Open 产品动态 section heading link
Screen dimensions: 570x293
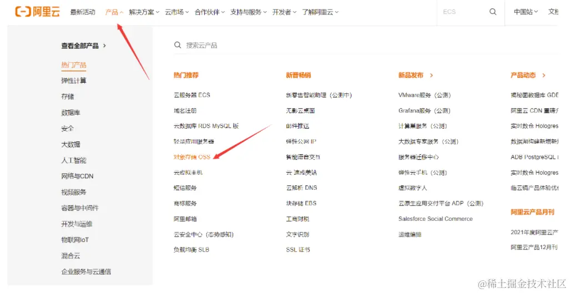tap(528, 75)
